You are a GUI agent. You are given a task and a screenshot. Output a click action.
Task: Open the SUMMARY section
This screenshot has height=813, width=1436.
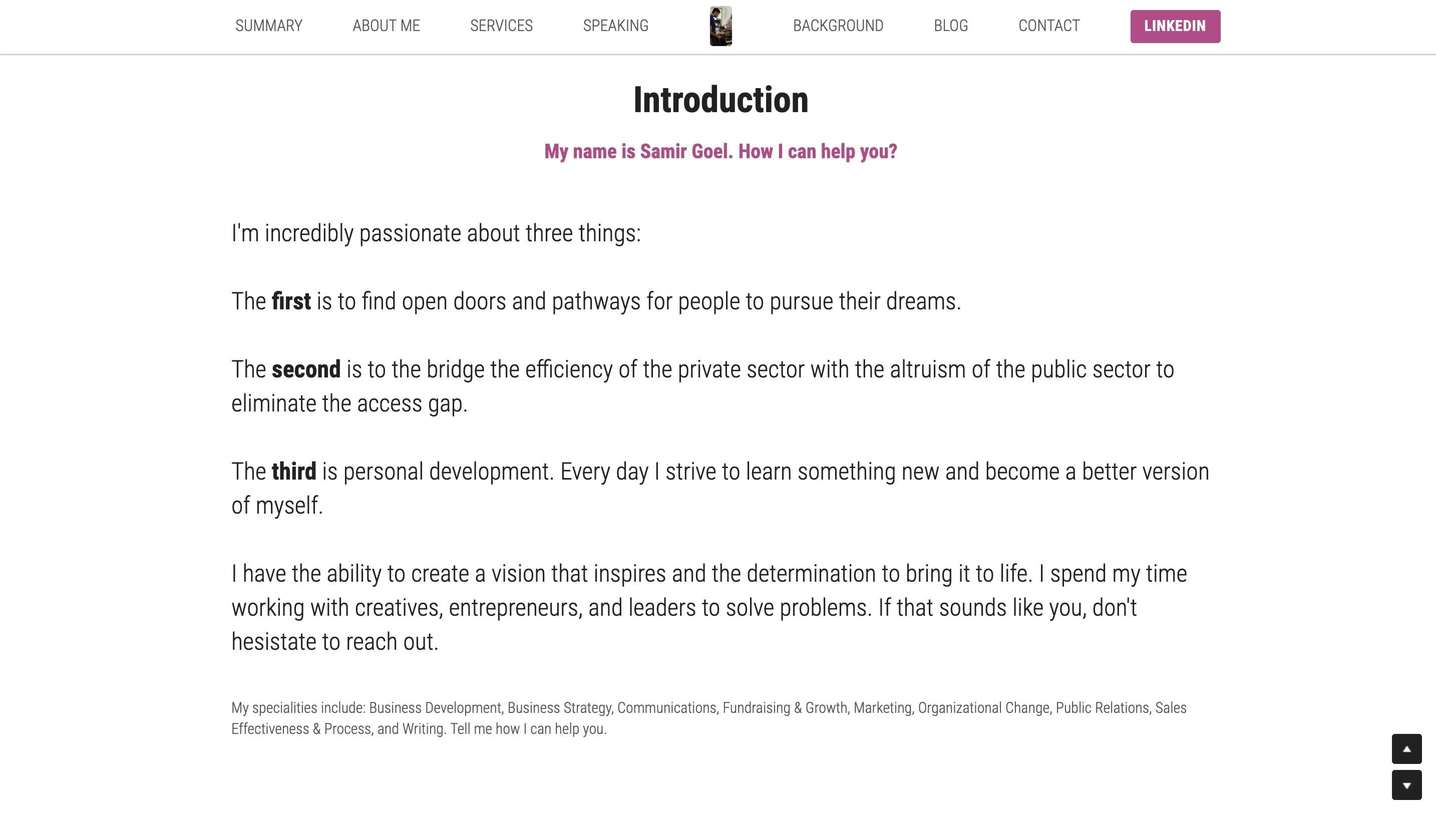click(x=268, y=26)
